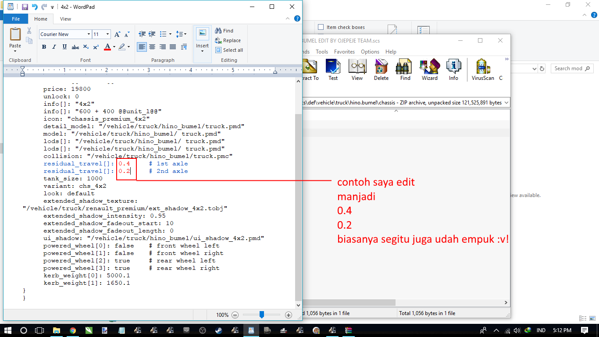The height and width of the screenshot is (337, 599).
Task: Enable Item check boxes in Explorer
Action: tap(321, 27)
